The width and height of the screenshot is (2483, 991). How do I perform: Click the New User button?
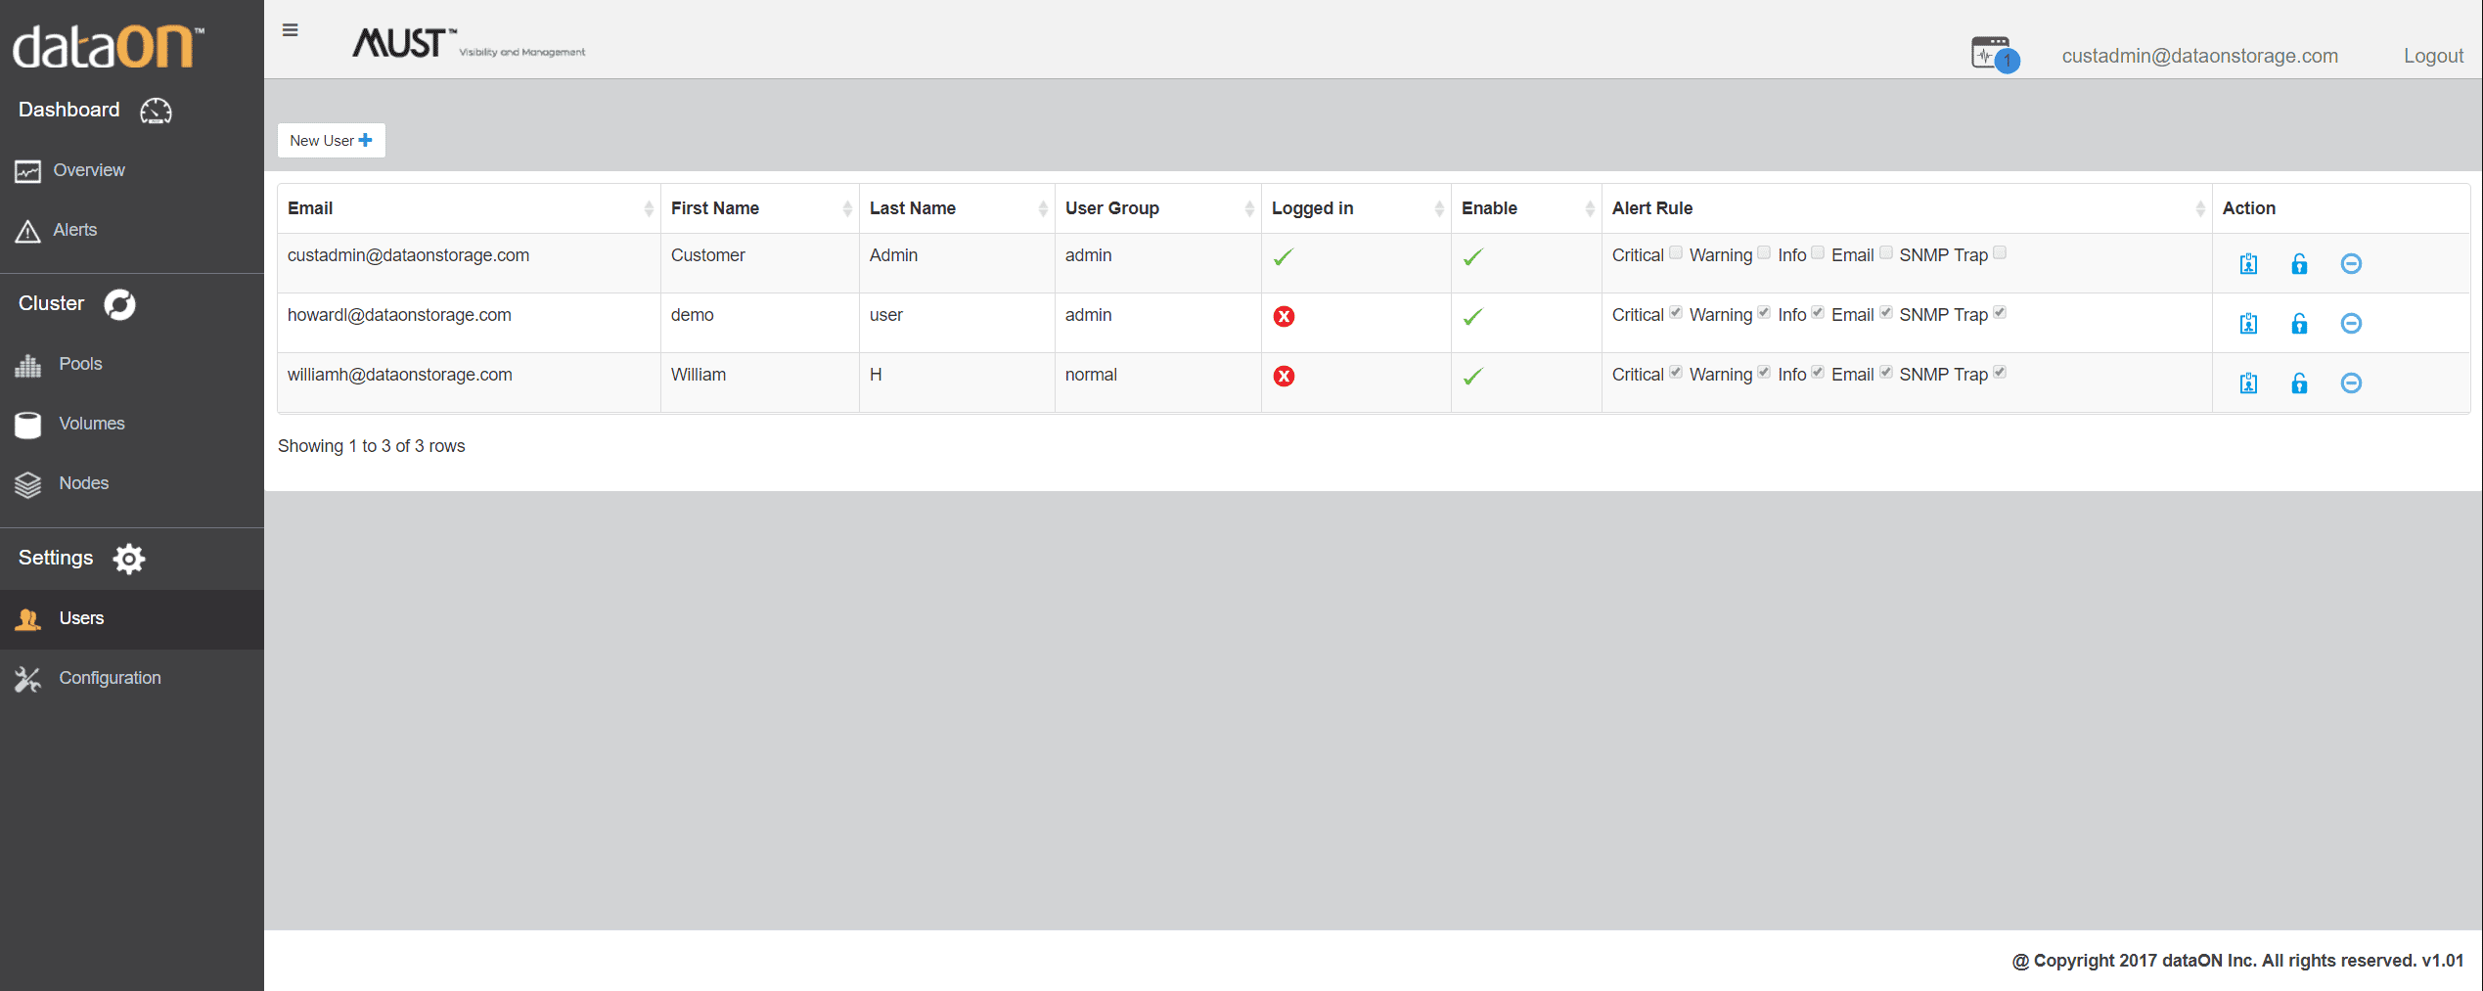(331, 140)
